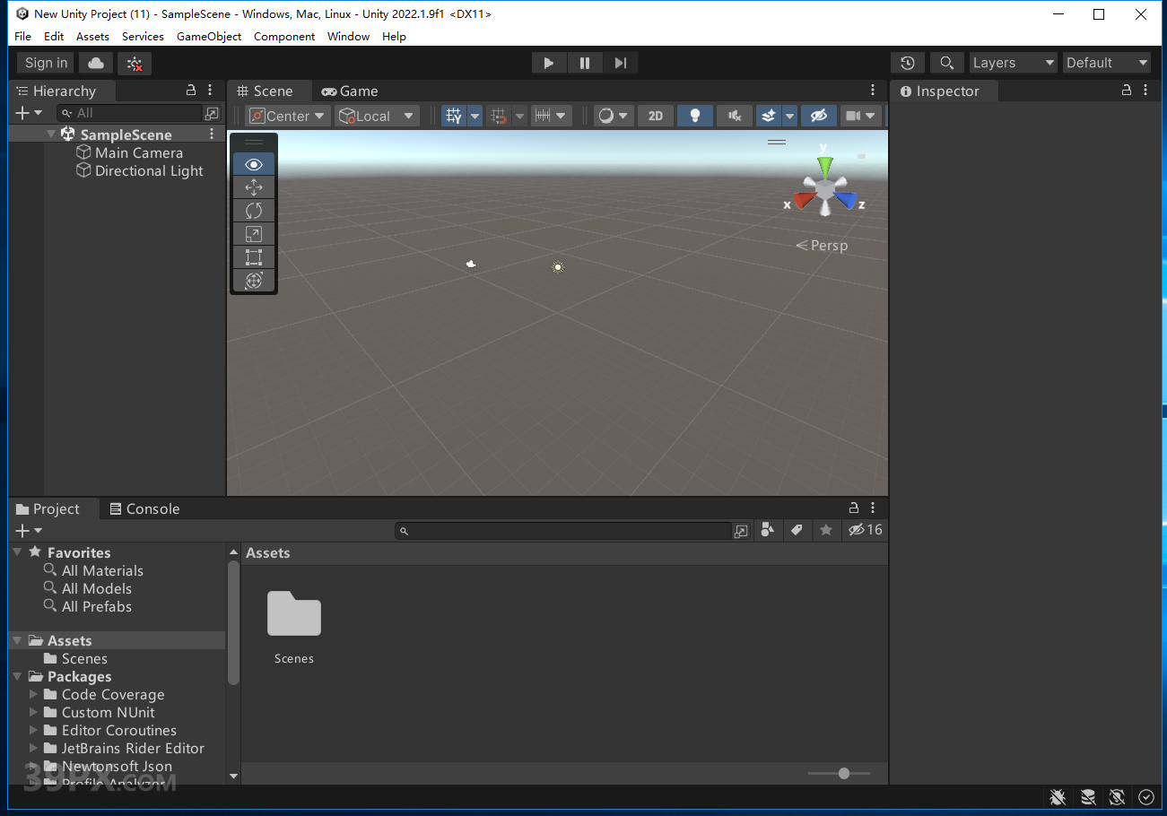Select the Scale tool in scene overlay
This screenshot has width=1167, height=816.
(x=254, y=234)
